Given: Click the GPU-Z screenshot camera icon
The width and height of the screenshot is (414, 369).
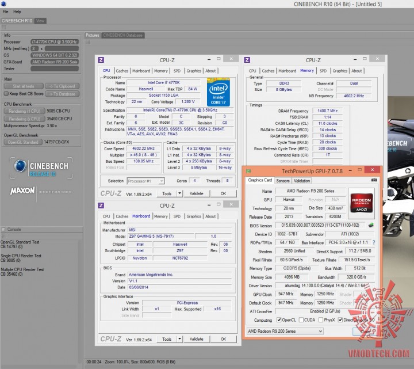Looking at the screenshot, I should (x=374, y=180).
